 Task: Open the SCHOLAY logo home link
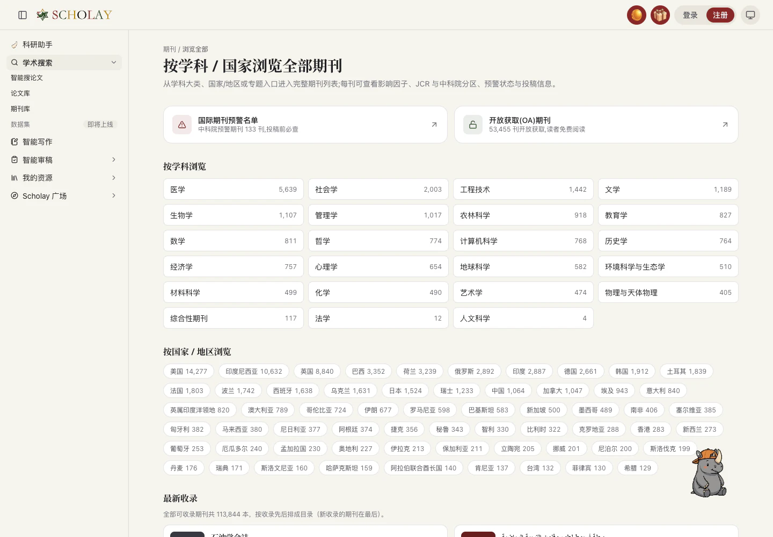(x=74, y=15)
